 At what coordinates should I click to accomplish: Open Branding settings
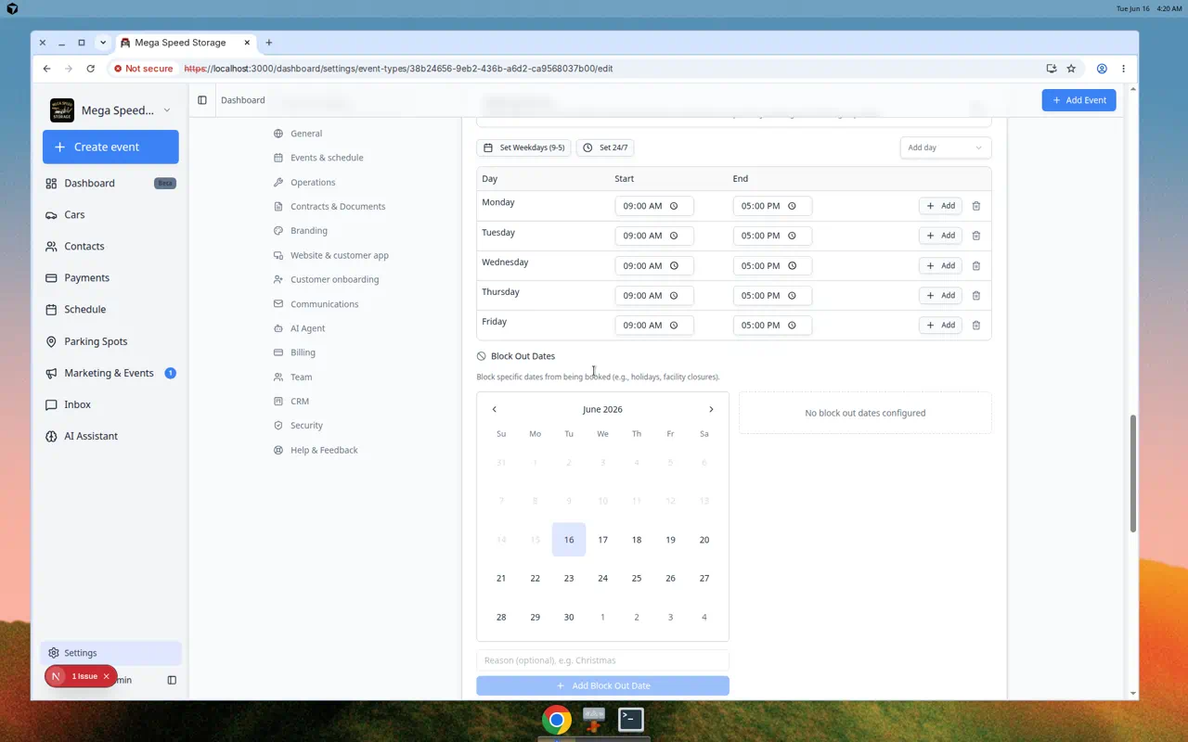[308, 231]
